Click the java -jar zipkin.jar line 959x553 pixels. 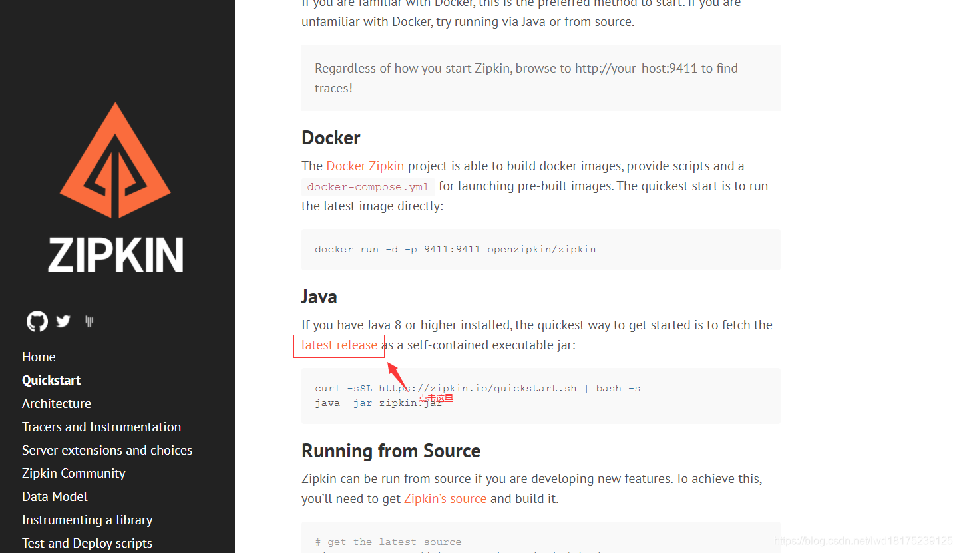click(x=379, y=403)
